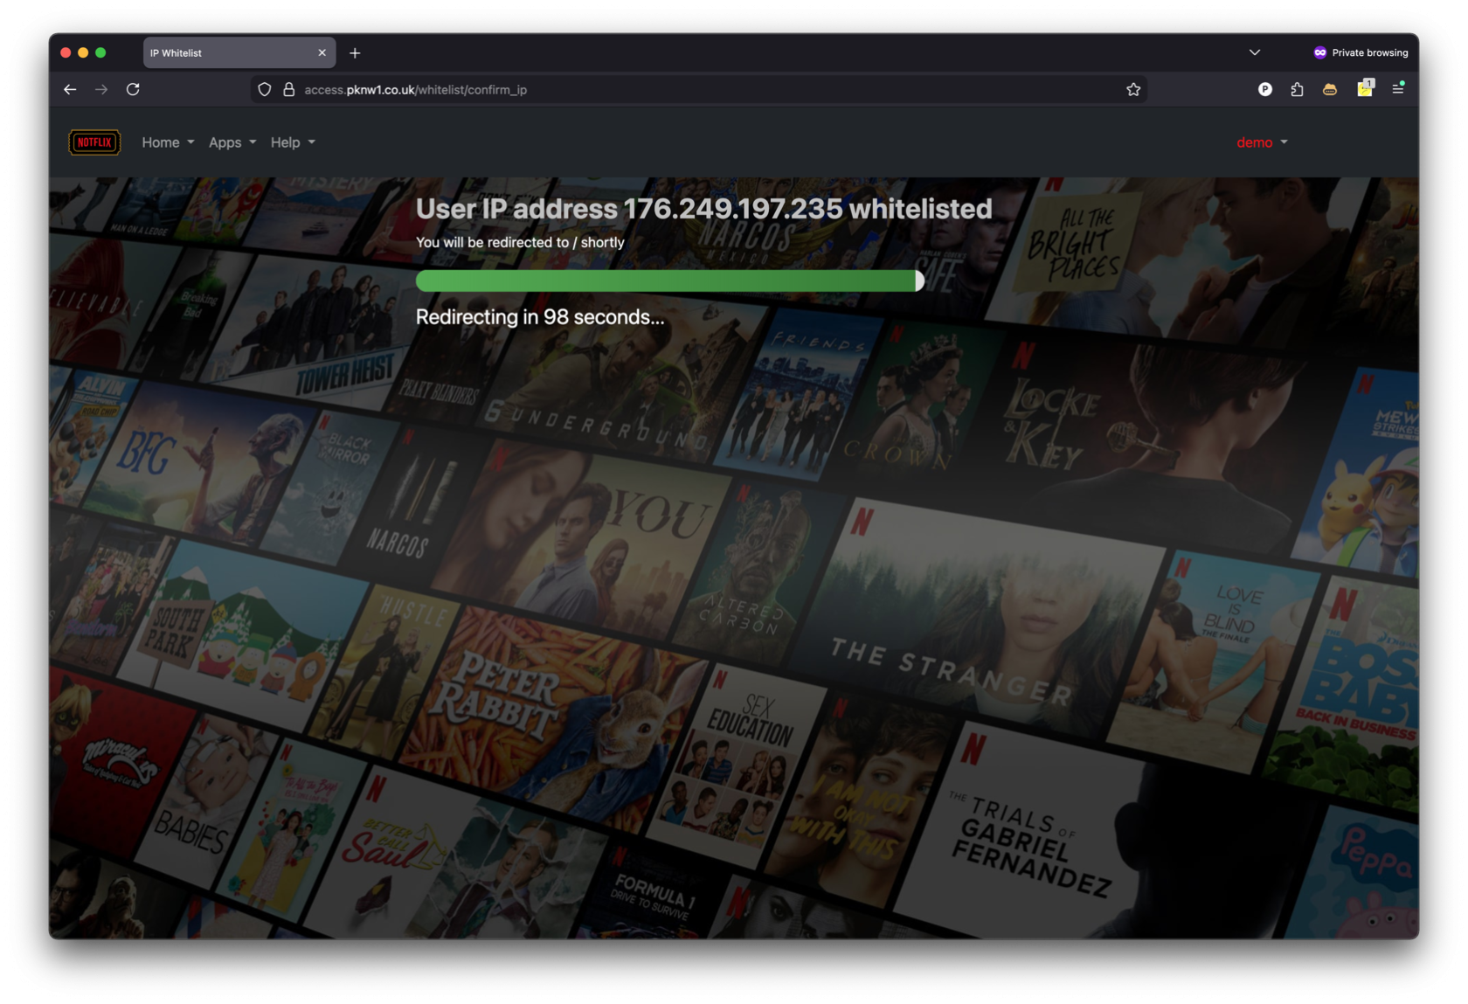The width and height of the screenshot is (1468, 1004).
Task: Click the 'You will be redirected to / shortly' text
Action: point(520,242)
